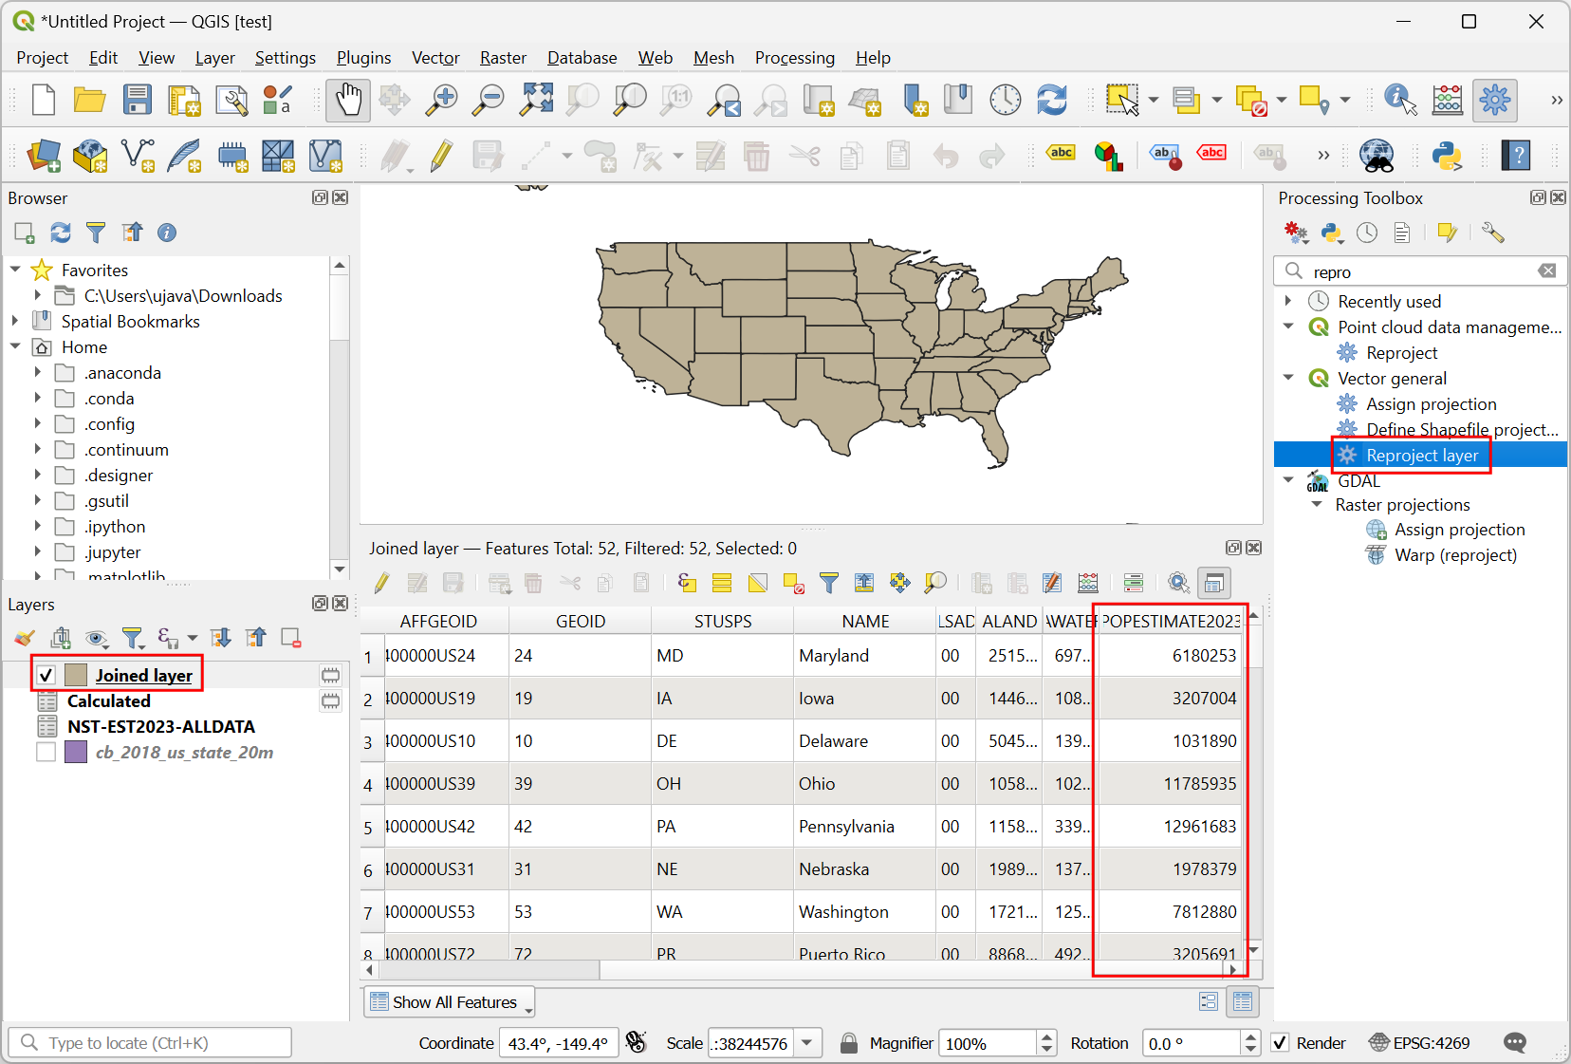
Task: Toggle the Render checkbox in status bar
Action: 1281,1043
